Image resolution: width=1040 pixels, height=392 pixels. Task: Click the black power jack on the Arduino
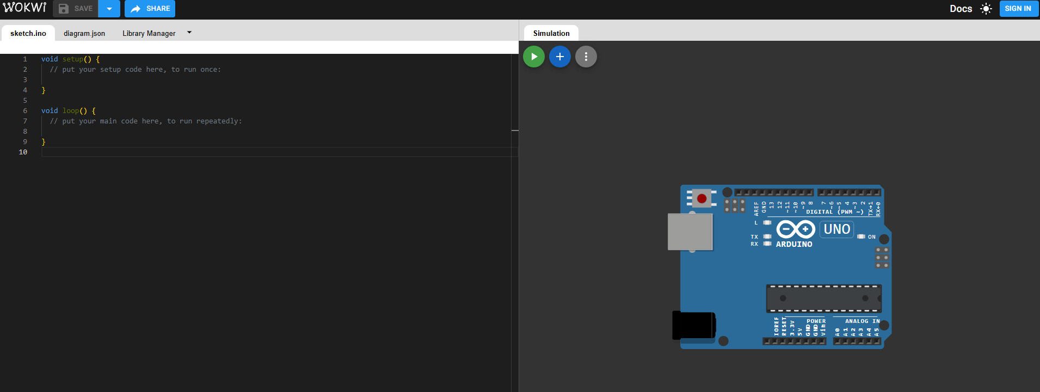[x=693, y=325]
